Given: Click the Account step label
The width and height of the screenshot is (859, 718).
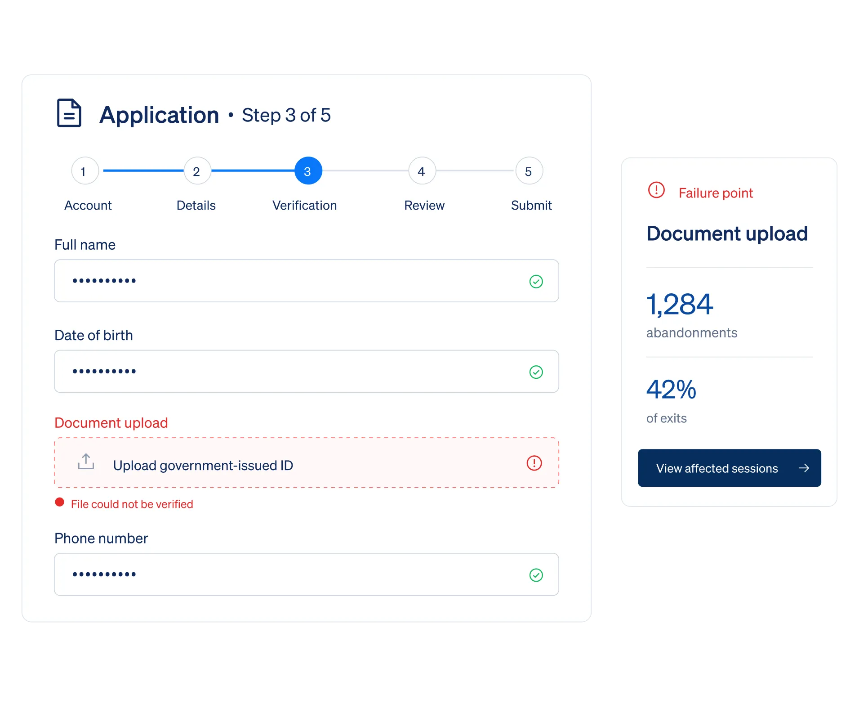Looking at the screenshot, I should pyautogui.click(x=88, y=206).
